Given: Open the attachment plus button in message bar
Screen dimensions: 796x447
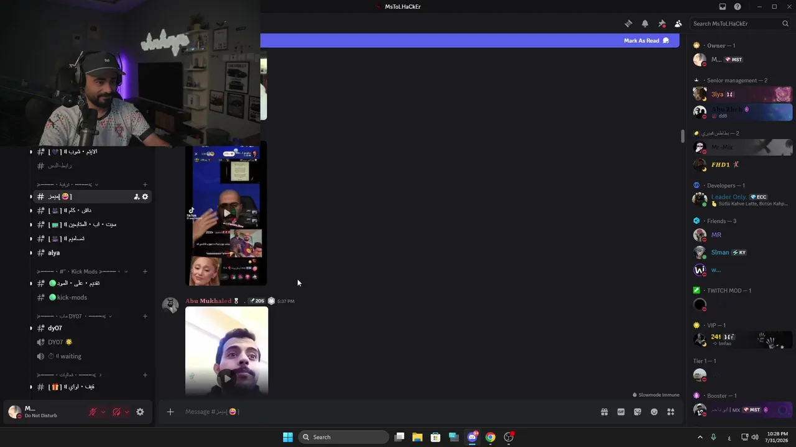Looking at the screenshot, I should (170, 412).
